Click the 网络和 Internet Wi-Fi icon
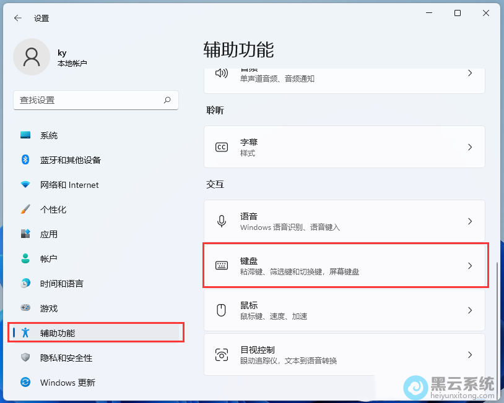Viewport: 504px width, 403px height. pos(25,185)
